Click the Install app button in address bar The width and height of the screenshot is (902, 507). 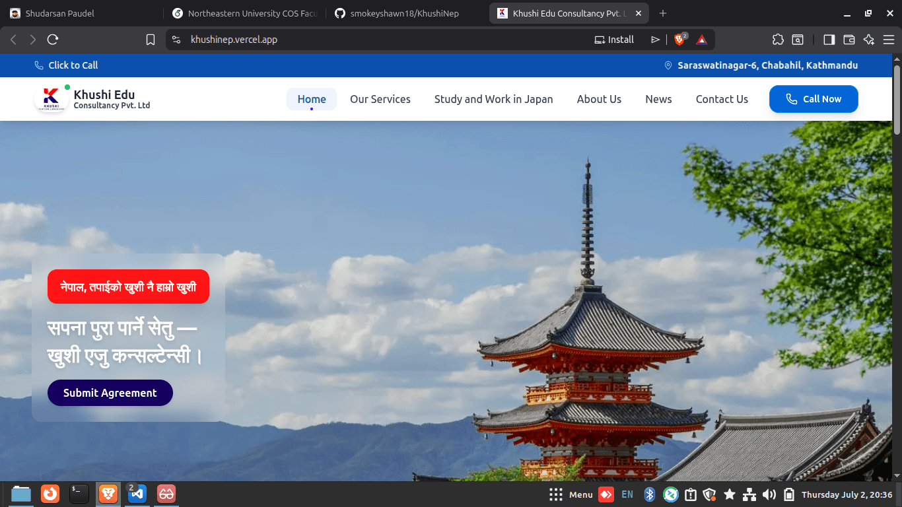[614, 40]
